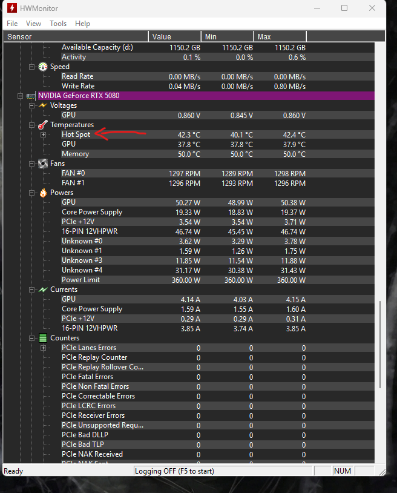Screen dimensions: 397x493
Task: Collapse the Voltages group
Action: (31, 105)
